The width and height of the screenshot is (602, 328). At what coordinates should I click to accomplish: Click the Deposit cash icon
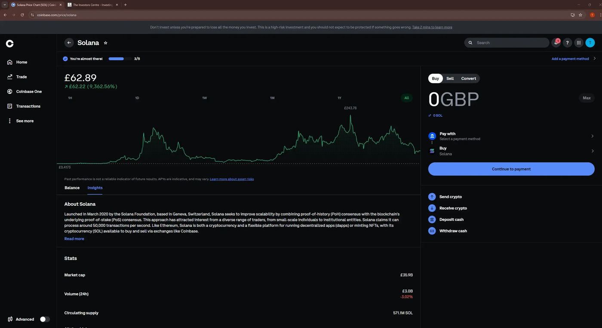(x=432, y=220)
